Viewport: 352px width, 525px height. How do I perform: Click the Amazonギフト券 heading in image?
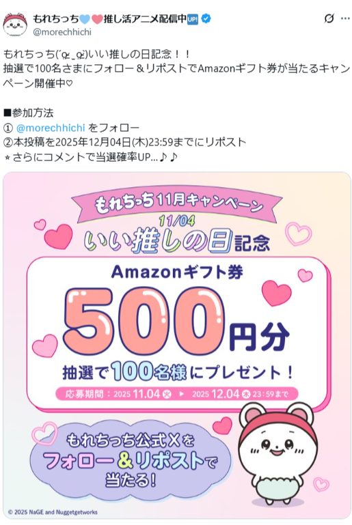pyautogui.click(x=177, y=272)
